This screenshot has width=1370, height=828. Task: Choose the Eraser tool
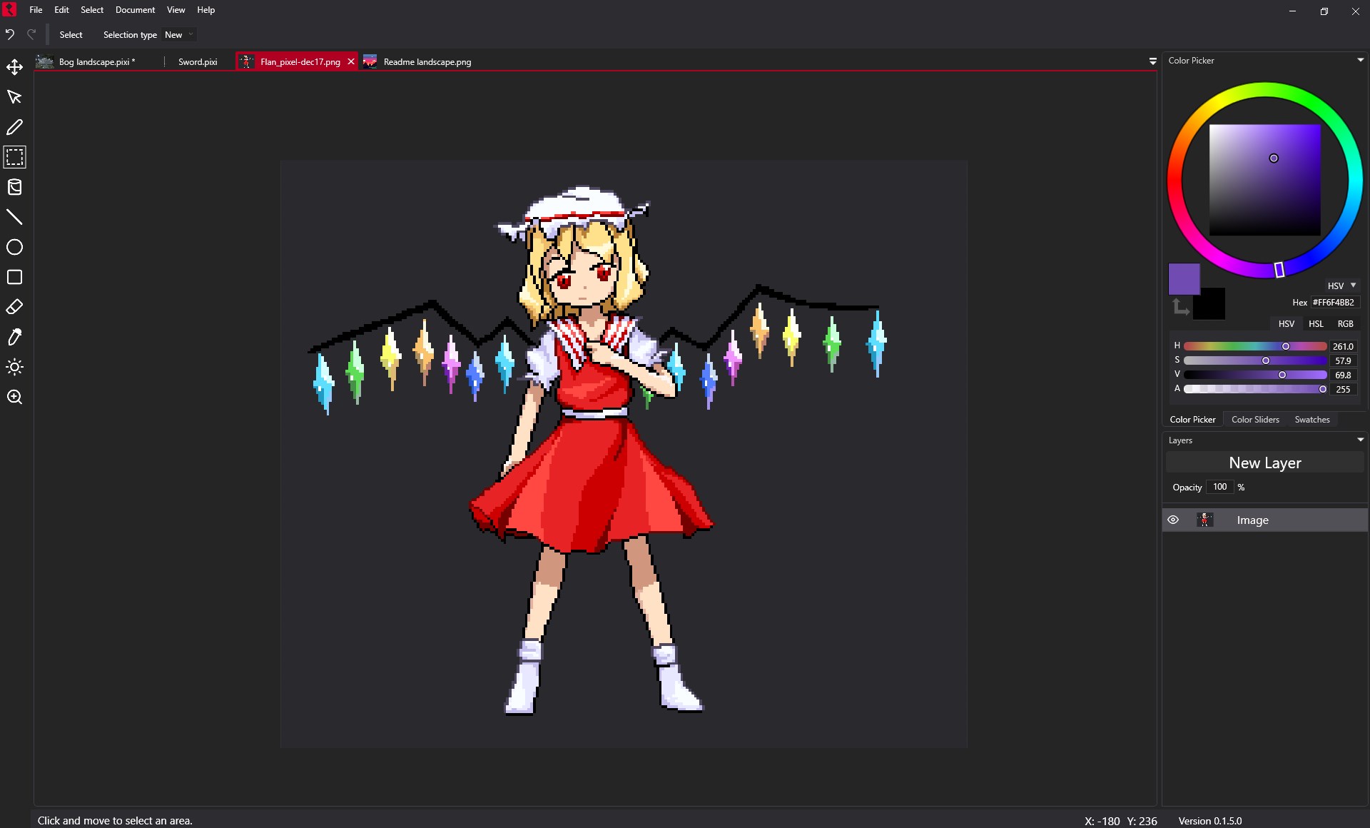[14, 307]
